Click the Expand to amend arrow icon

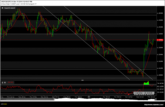click(x=2, y=8)
